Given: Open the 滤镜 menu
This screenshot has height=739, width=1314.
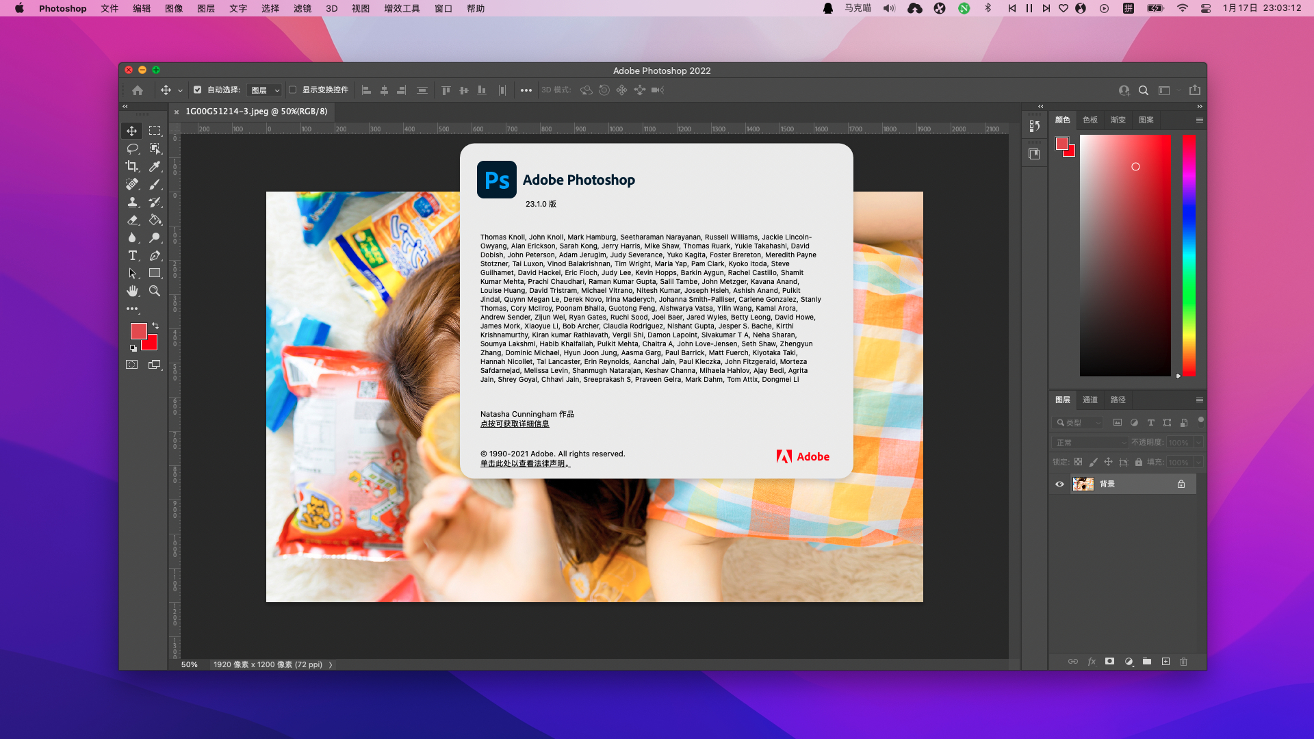Looking at the screenshot, I should [302, 8].
